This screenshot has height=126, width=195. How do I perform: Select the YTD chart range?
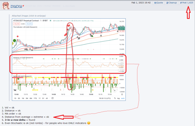click(35, 98)
